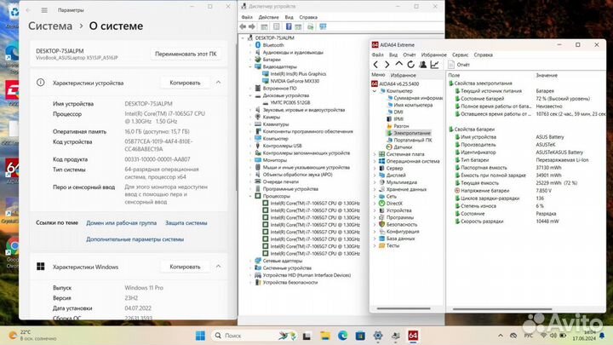Click Копировать for Характеристики Windows
This screenshot has width=613, height=345.
coord(185,267)
